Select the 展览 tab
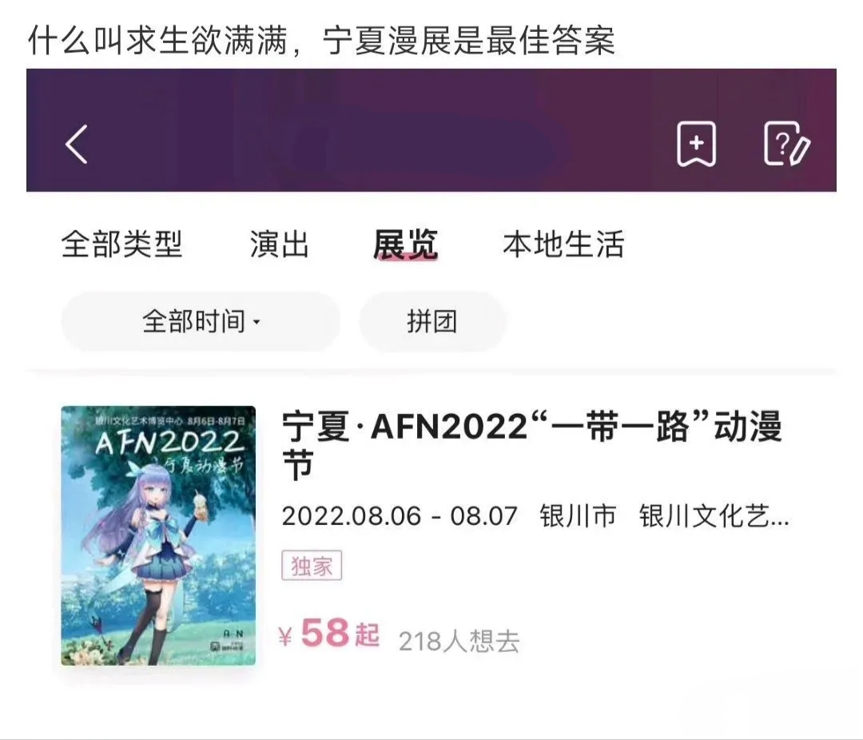The width and height of the screenshot is (863, 740). pos(405,244)
